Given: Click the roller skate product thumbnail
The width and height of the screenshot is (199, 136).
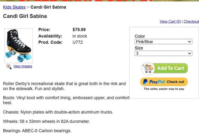Looking at the screenshot, I should click(19, 46).
